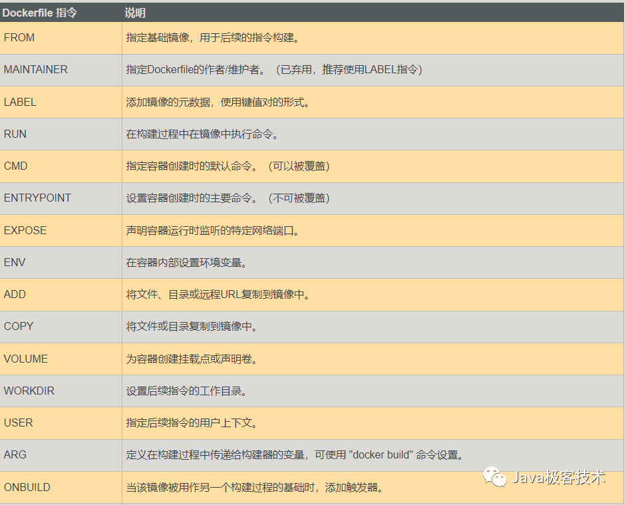
Task: Select the LABEL instruction cell
Action: (61, 102)
